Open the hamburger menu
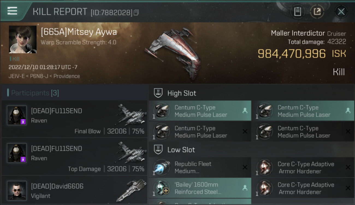The image size is (355, 205). coord(13,11)
